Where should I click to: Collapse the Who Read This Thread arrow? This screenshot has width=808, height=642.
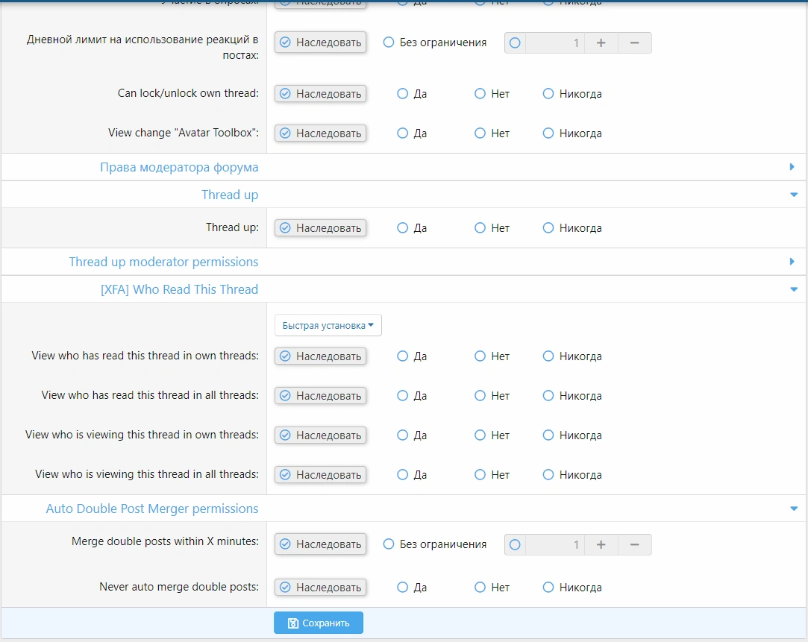(792, 289)
